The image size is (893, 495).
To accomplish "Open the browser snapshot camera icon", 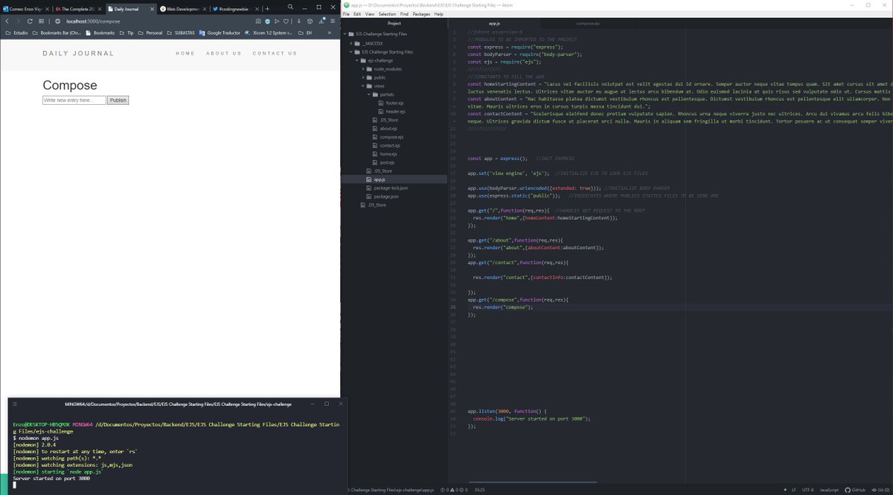I will (x=259, y=22).
